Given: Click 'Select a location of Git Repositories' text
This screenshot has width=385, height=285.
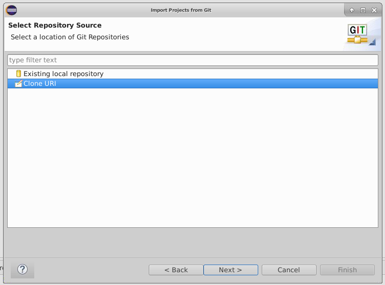Looking at the screenshot, I should pos(70,37).
